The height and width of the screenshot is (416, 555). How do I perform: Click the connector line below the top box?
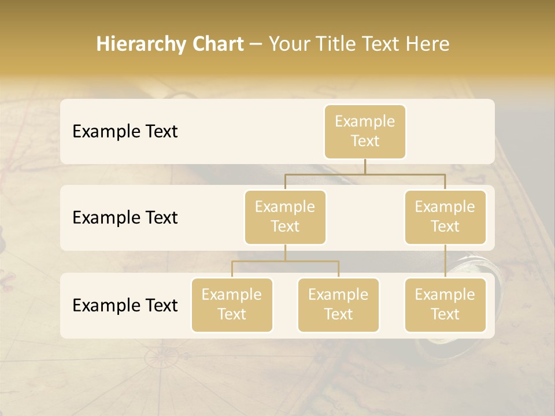click(365, 168)
